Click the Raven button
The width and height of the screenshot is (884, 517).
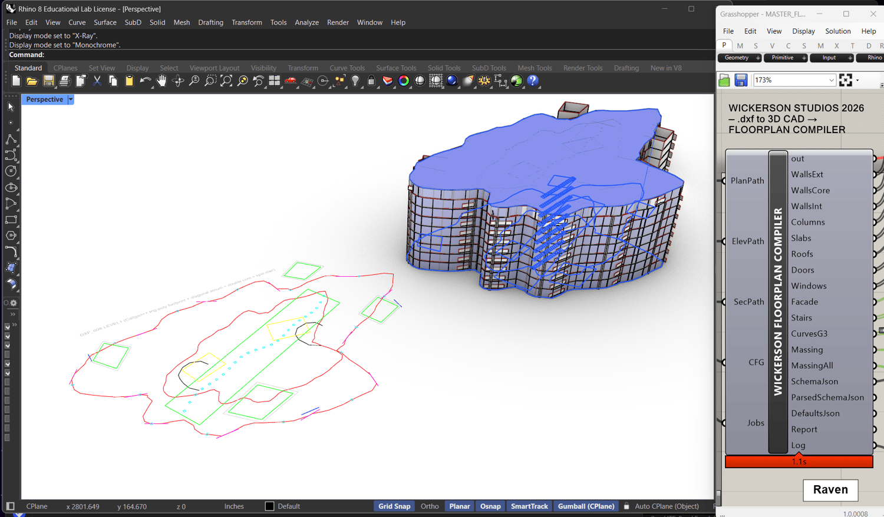830,490
